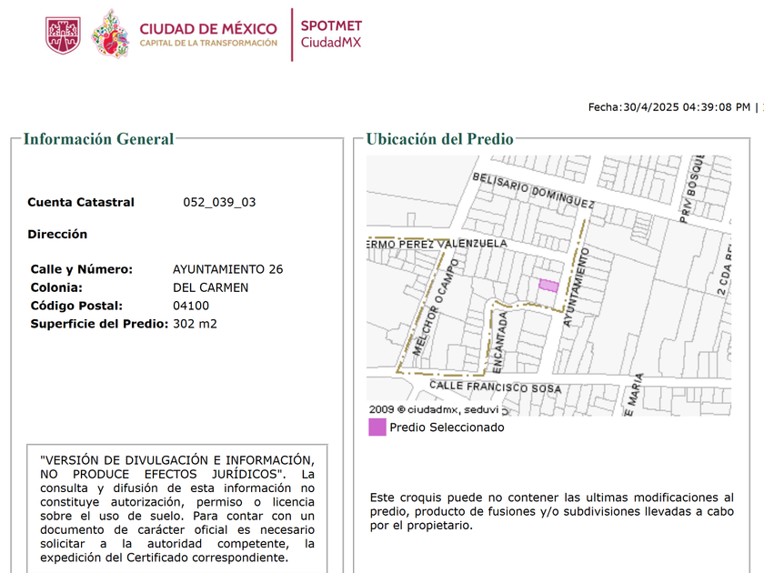
Task: Click the Colonia label
Action: 56,288
